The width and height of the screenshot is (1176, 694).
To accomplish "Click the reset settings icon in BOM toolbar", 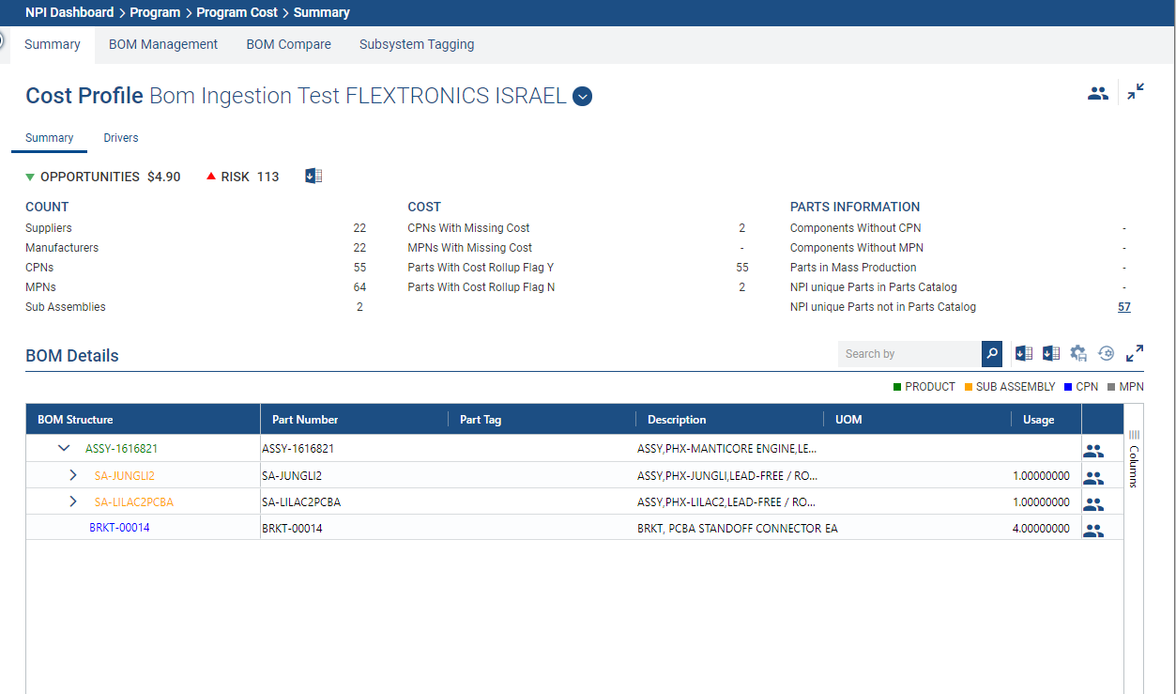I will 1106,354.
